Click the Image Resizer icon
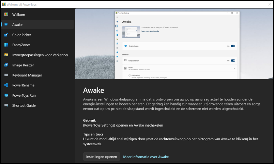The width and height of the screenshot is (274, 164). coord(6,65)
